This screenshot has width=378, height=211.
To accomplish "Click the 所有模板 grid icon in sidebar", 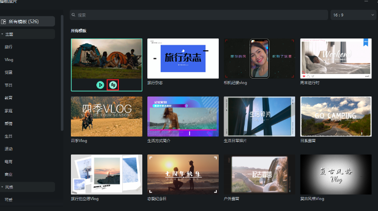I will pos(3,21).
